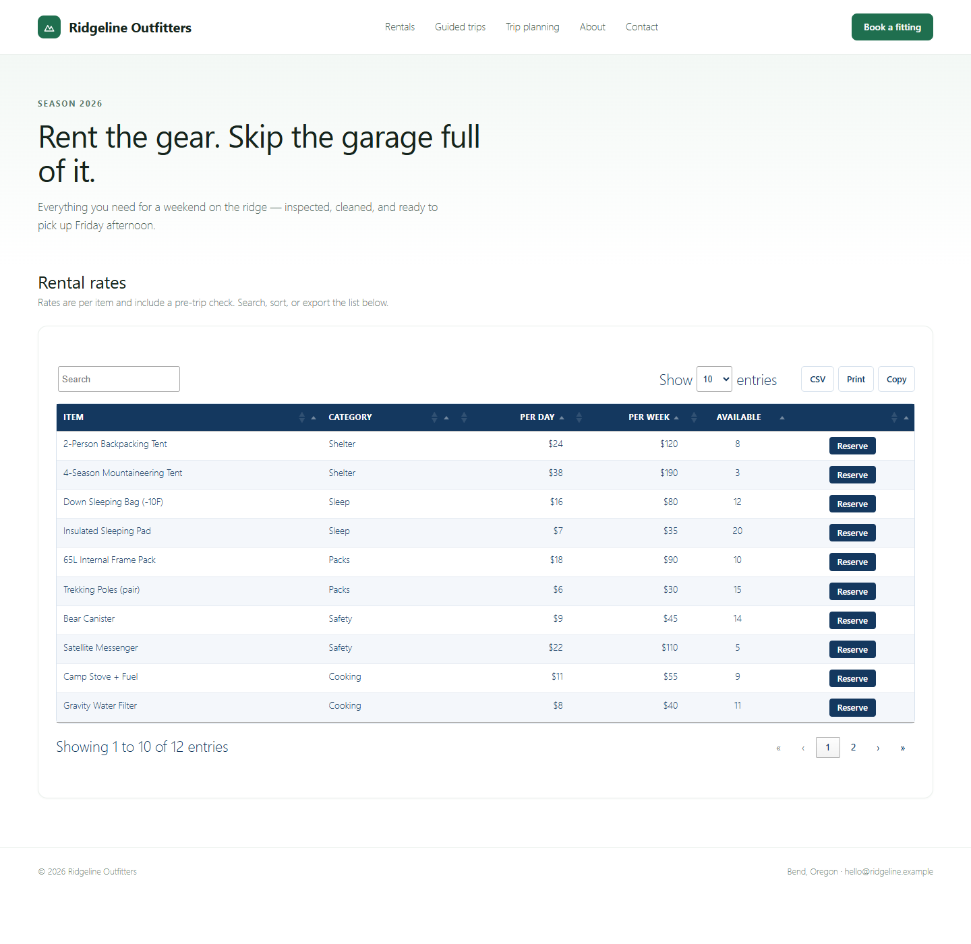Click the Bear Canister item name

tap(89, 618)
